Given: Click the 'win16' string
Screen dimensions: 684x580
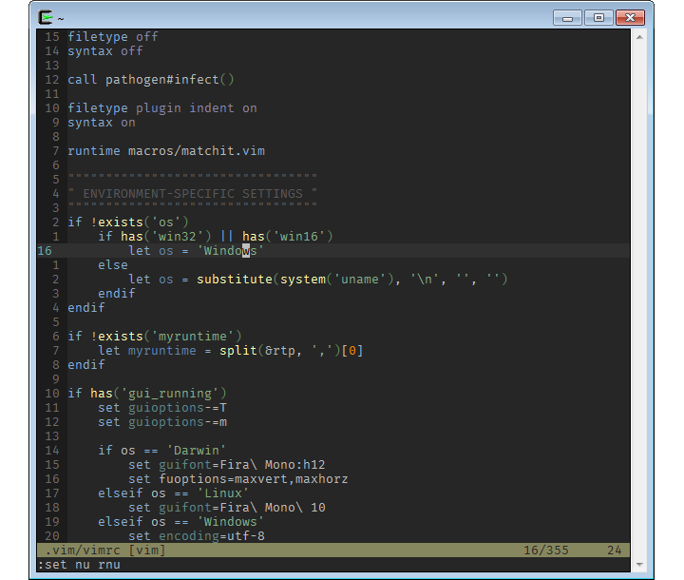Looking at the screenshot, I should pos(298,237).
